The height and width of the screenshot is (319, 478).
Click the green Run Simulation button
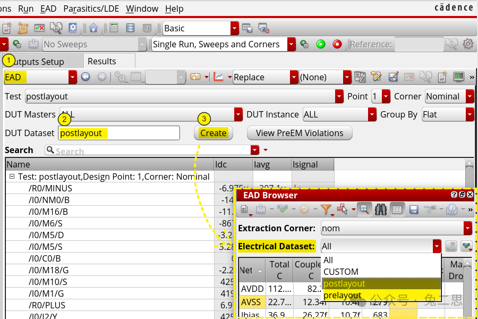[x=321, y=44]
